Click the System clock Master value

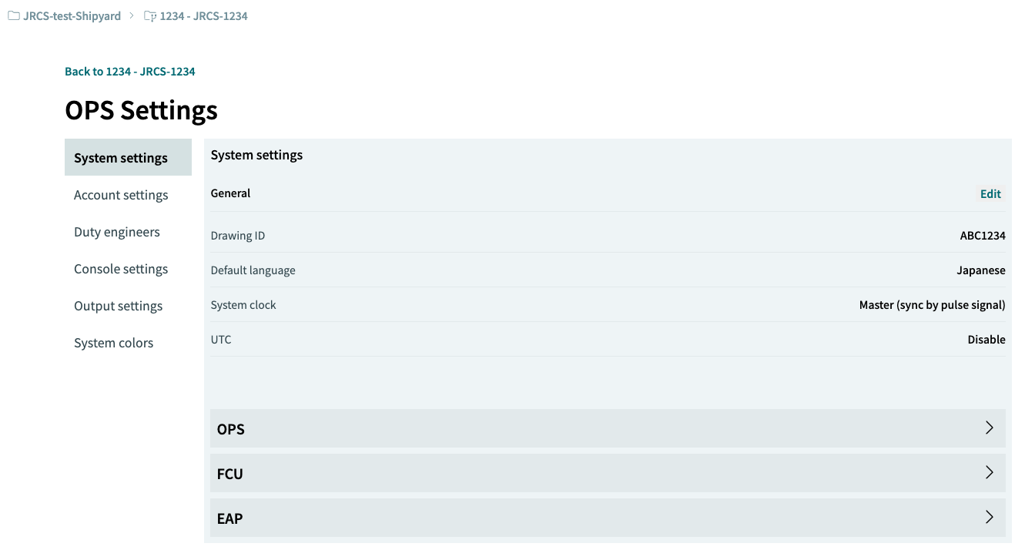click(x=933, y=305)
